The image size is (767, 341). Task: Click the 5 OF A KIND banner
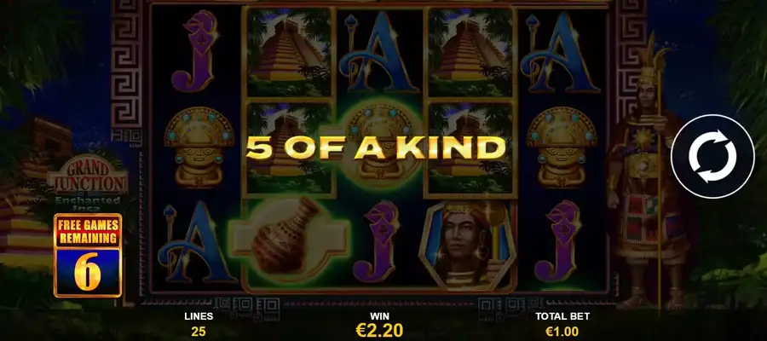[x=376, y=147]
